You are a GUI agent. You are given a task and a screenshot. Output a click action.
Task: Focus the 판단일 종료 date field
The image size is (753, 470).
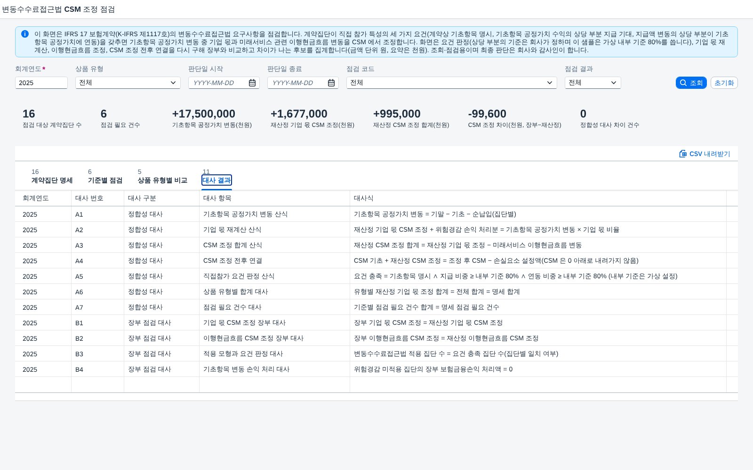click(303, 83)
